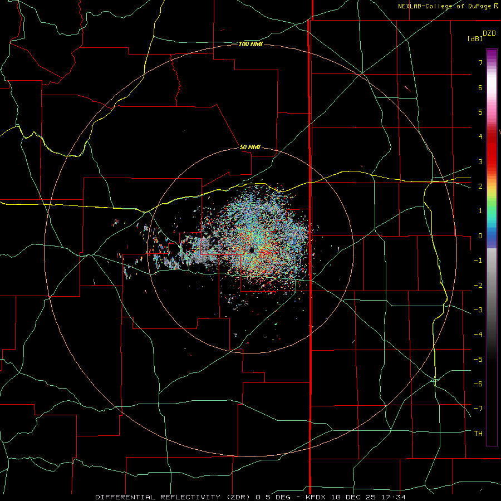Click the [dB] units label
The width and height of the screenshot is (501, 501).
[475, 39]
